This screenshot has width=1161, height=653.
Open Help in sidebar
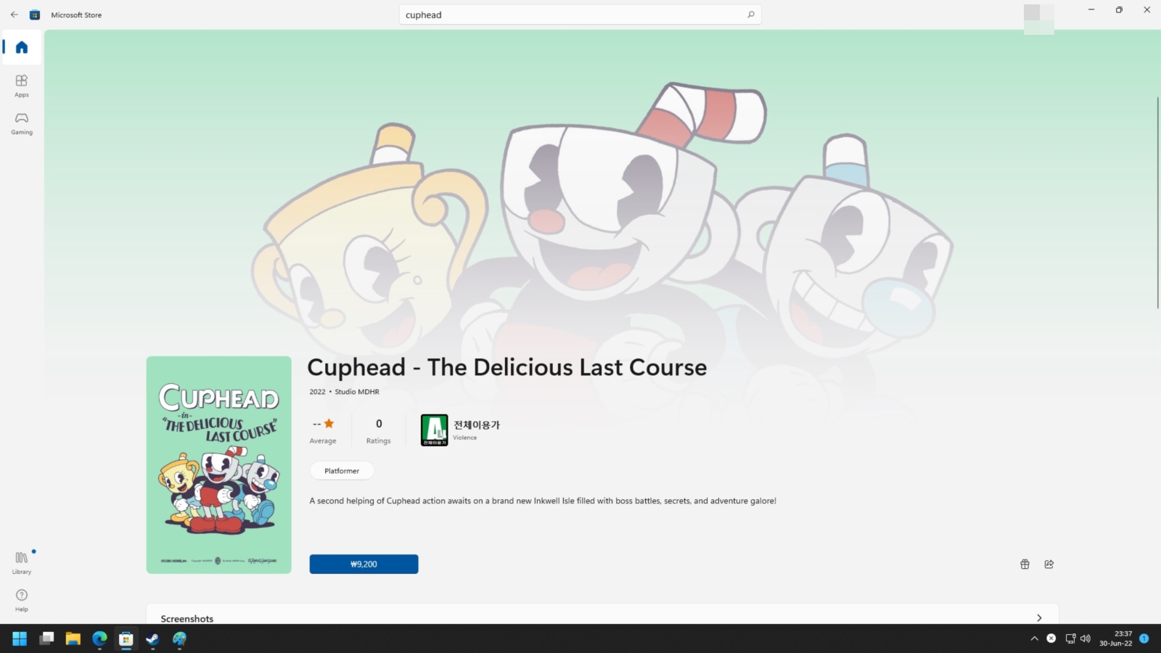pos(22,600)
